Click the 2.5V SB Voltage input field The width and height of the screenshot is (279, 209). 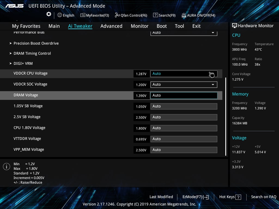[184, 117]
